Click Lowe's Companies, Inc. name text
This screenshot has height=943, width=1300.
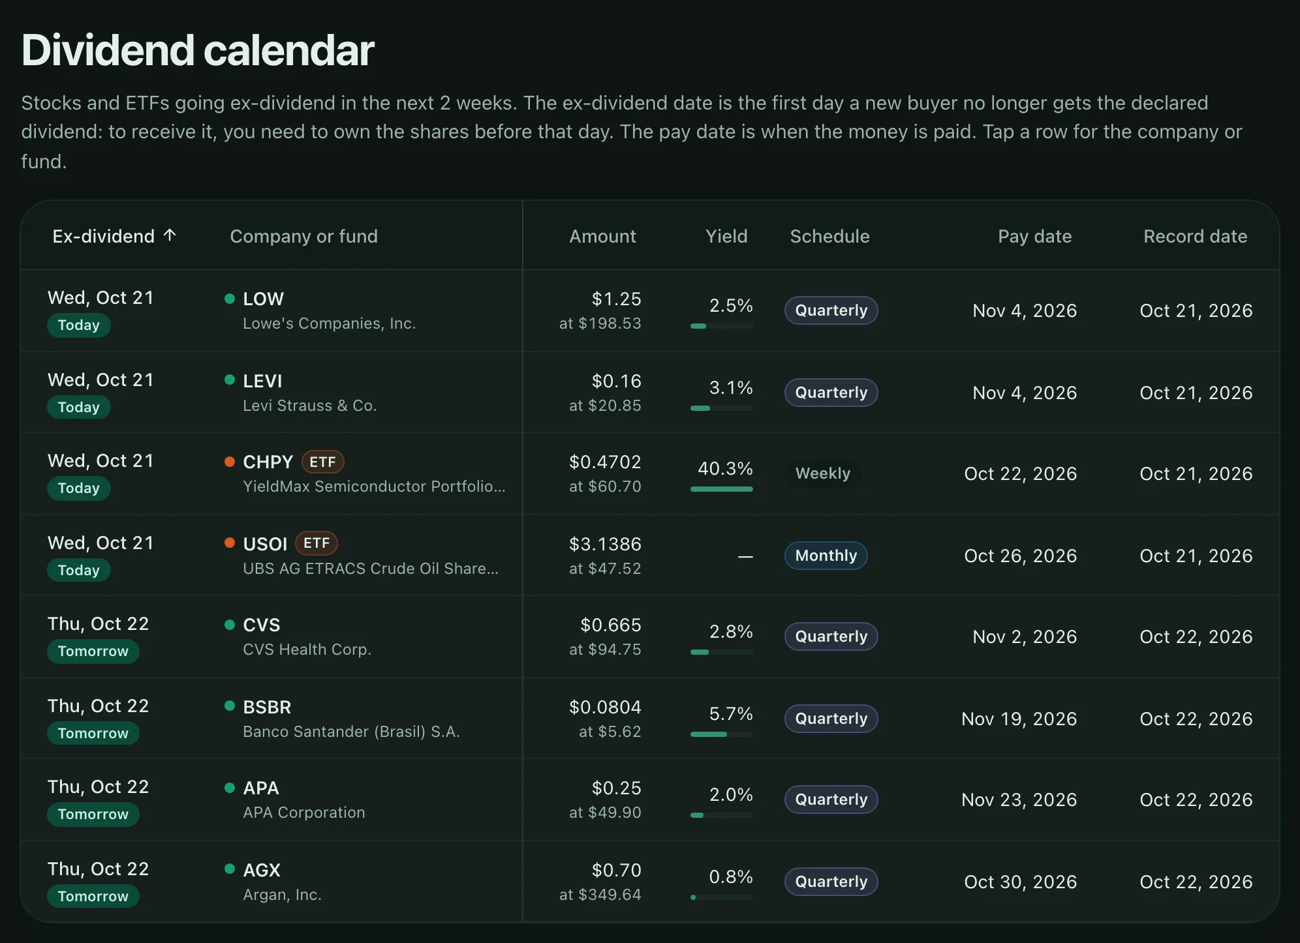(329, 323)
